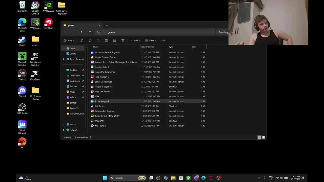Viewport: 324px width, 182px height.
Task: Open the Recycle Bin desktop icon
Action: (x=22, y=7)
